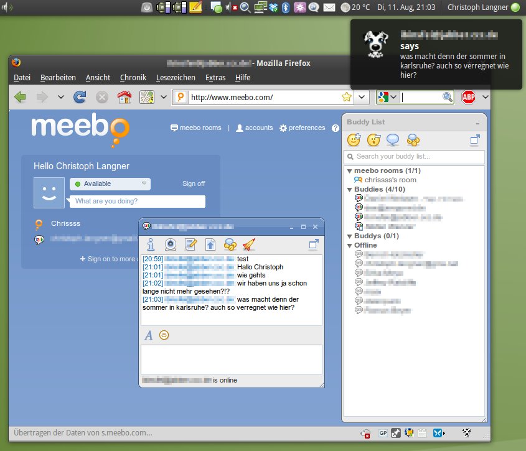Click the add buddy smiley icon
This screenshot has height=451, width=526.
click(x=354, y=140)
